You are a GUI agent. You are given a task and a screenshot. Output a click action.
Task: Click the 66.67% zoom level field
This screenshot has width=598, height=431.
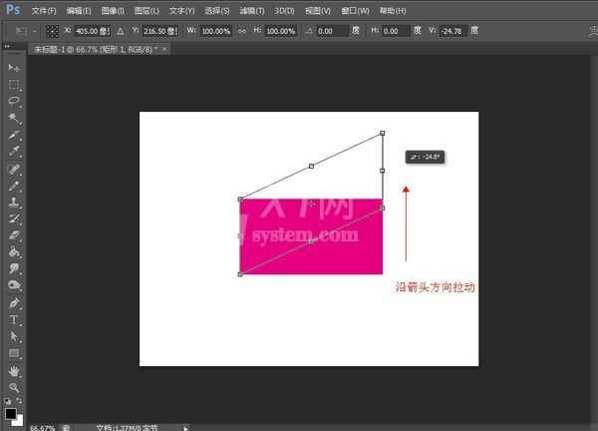pyautogui.click(x=42, y=428)
